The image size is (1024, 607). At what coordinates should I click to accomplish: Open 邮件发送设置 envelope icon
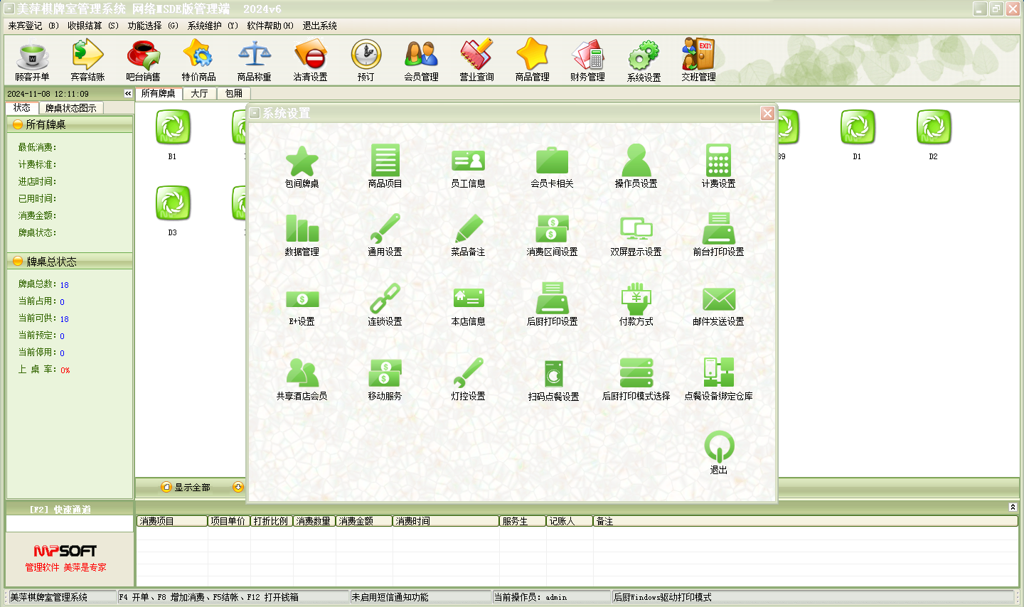coord(718,300)
